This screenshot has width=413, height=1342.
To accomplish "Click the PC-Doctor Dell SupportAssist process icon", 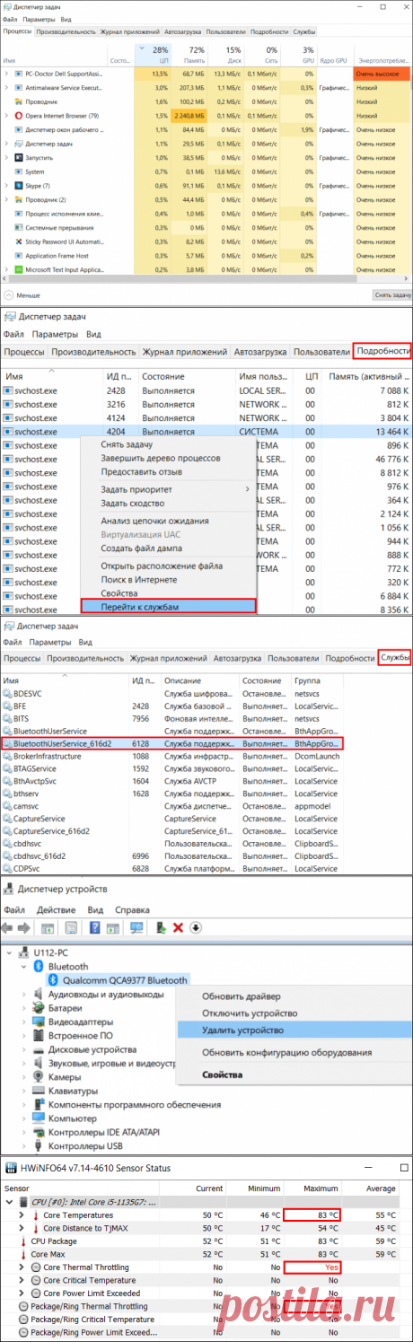I will [x=19, y=74].
